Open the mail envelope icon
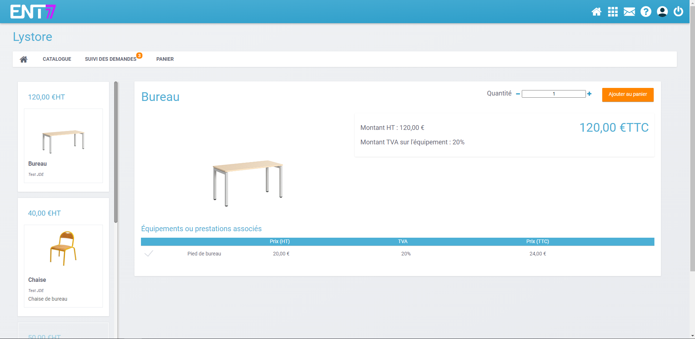This screenshot has height=339, width=695. pos(629,12)
